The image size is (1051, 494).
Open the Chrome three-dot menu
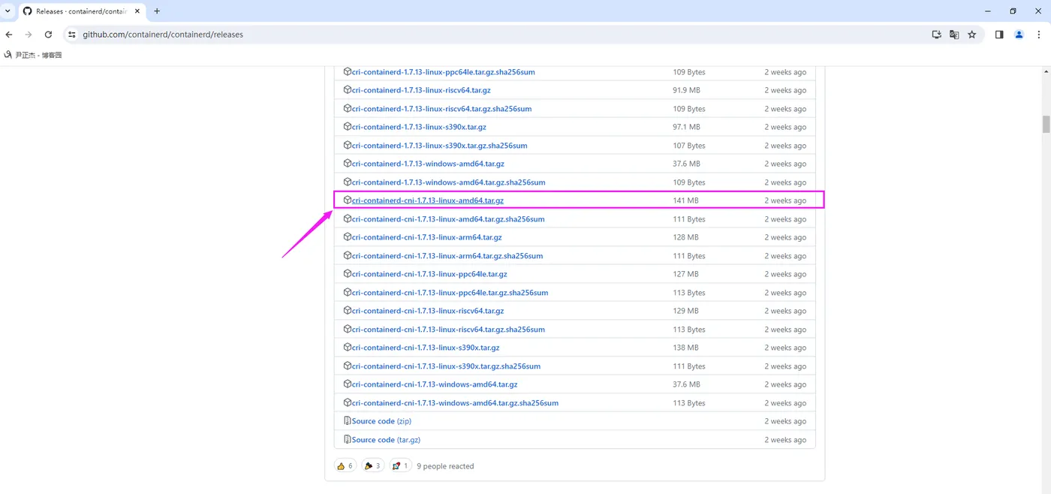(1039, 35)
